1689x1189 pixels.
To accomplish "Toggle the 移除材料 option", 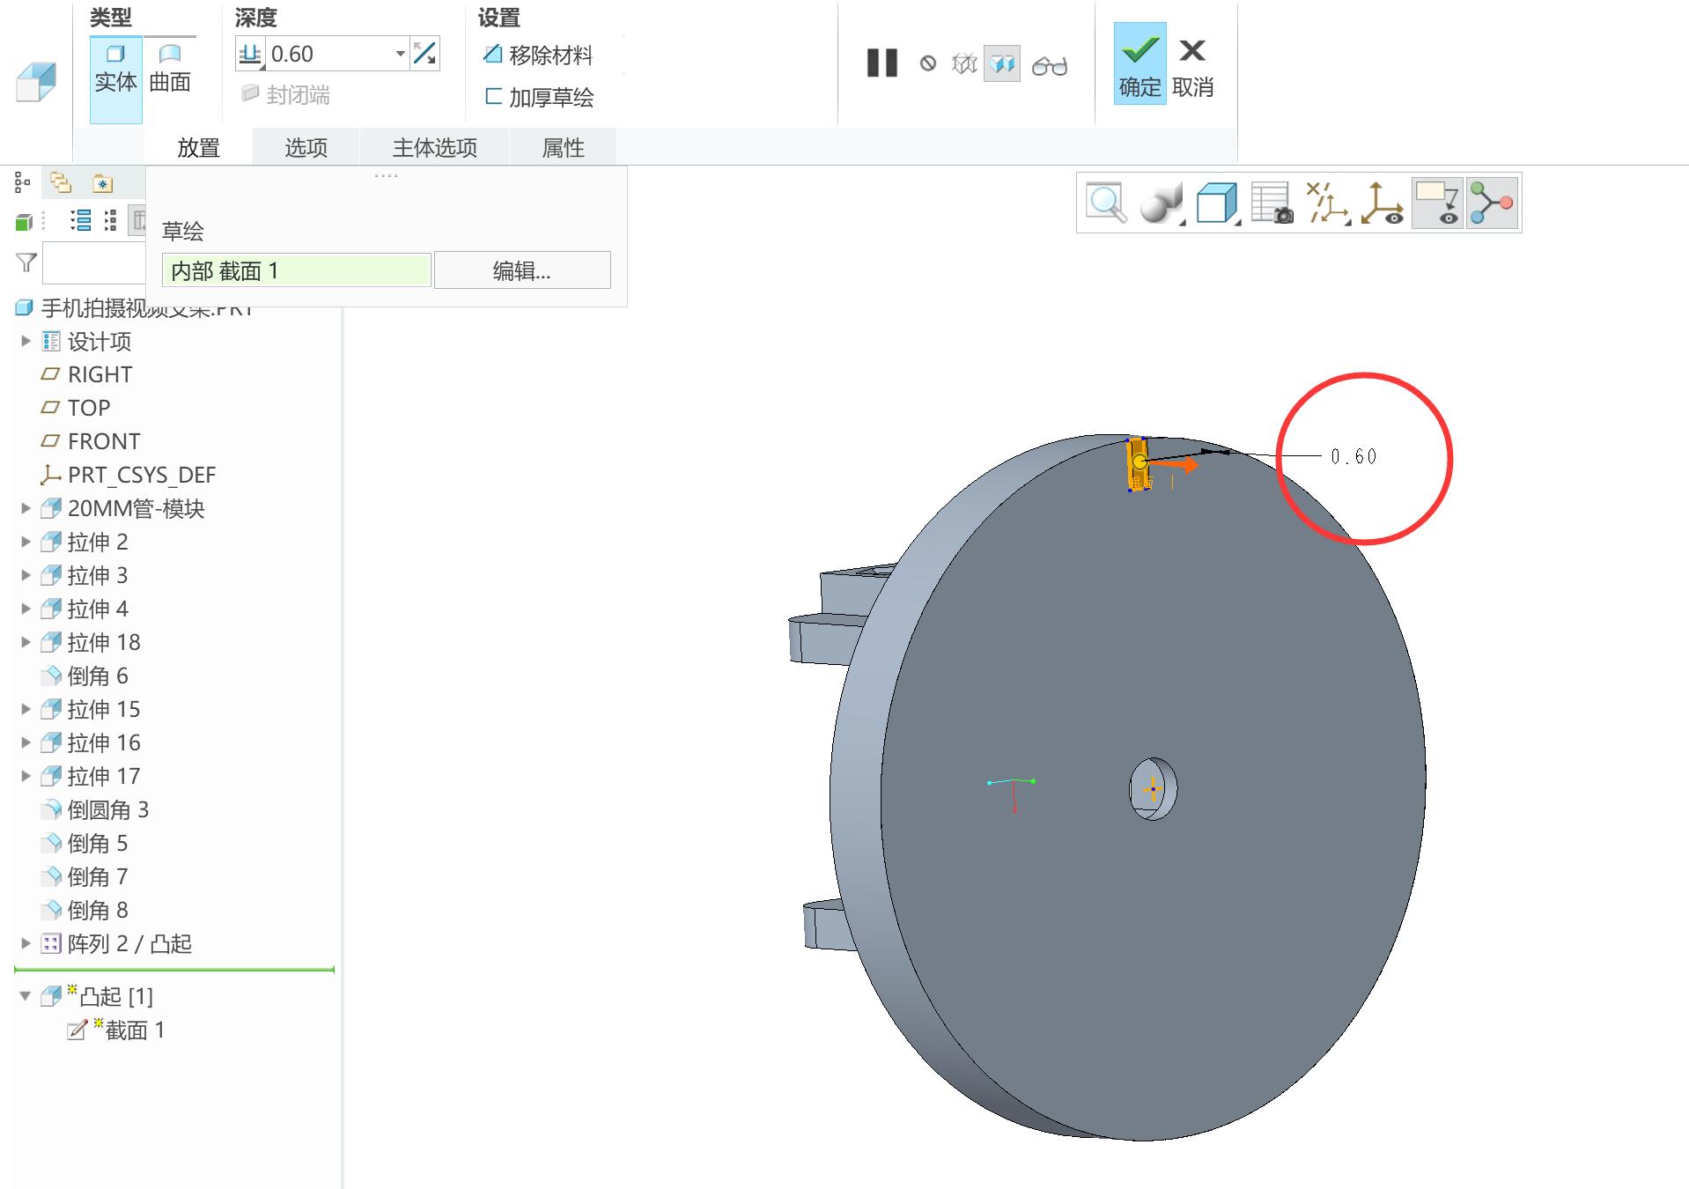I will [538, 55].
